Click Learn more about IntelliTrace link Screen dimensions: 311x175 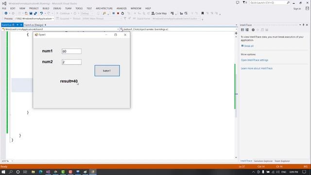[257, 68]
